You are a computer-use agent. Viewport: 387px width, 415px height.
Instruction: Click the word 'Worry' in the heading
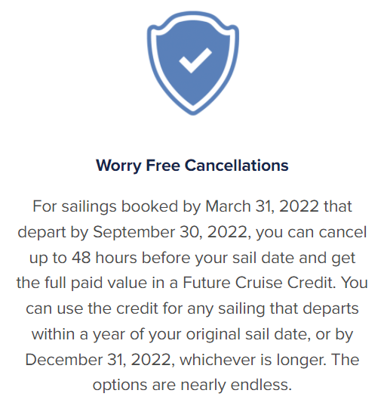[x=119, y=166]
